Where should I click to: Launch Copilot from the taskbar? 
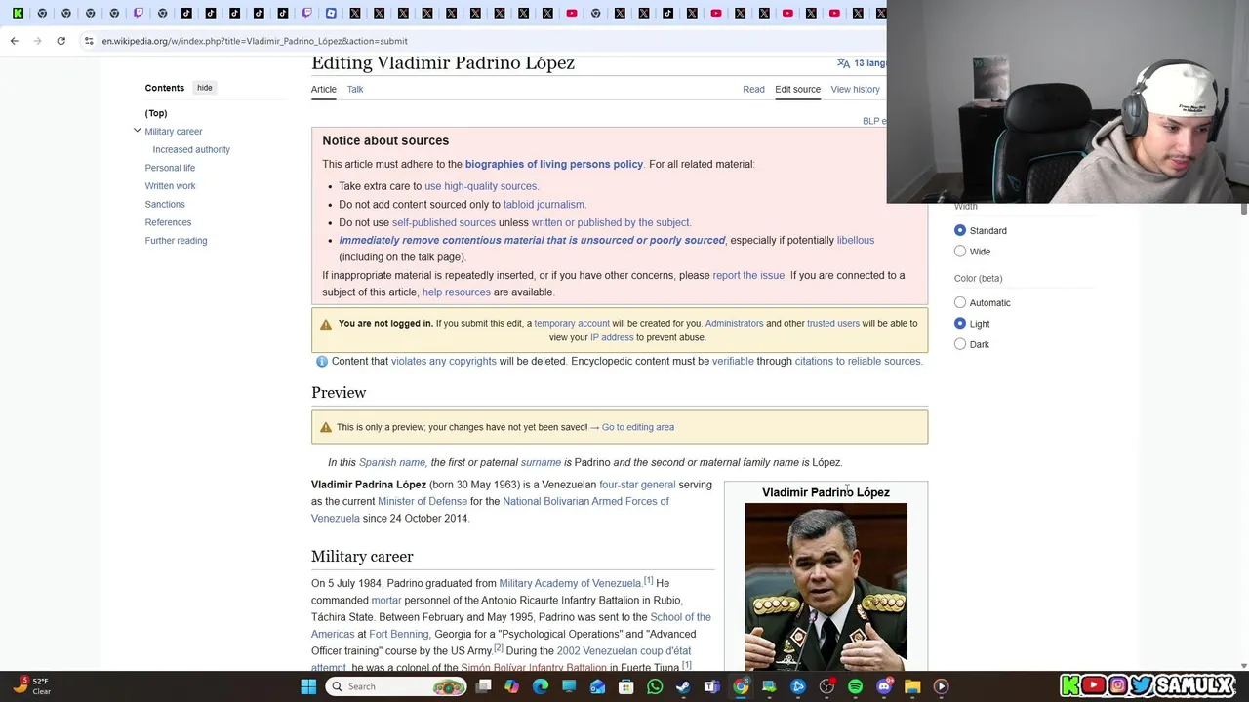pyautogui.click(x=511, y=686)
